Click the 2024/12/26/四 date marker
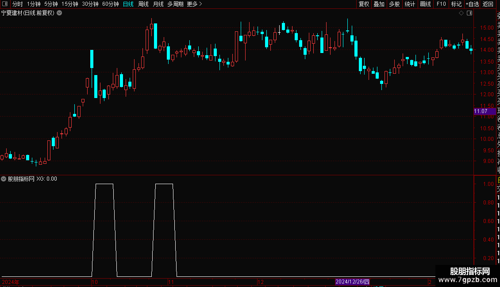This screenshot has height=287, width=500. pos(352,282)
